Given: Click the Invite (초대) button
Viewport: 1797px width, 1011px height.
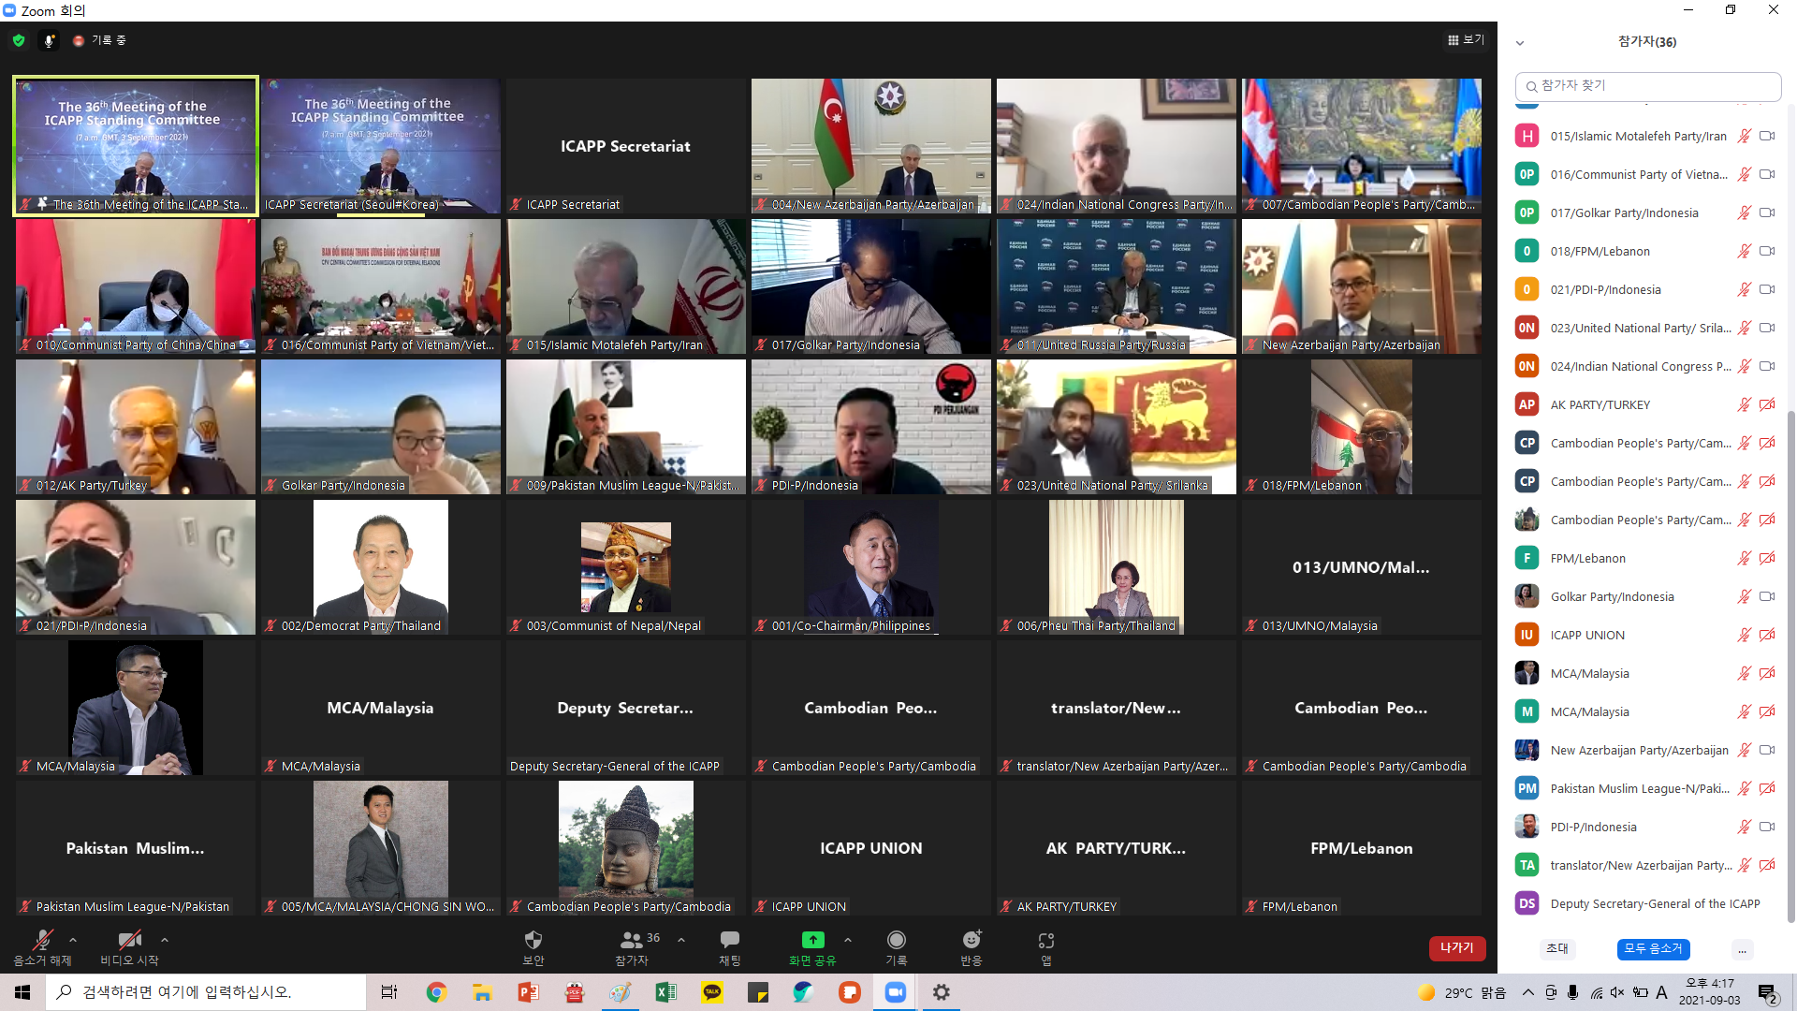Looking at the screenshot, I should tap(1557, 949).
